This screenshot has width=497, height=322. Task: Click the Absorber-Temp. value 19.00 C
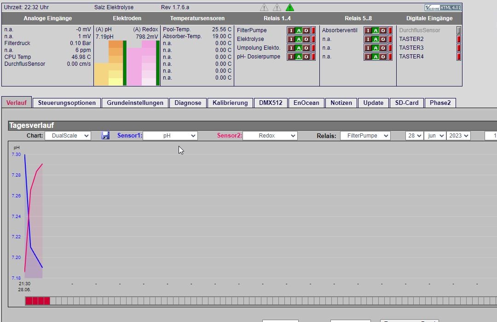pos(222,36)
